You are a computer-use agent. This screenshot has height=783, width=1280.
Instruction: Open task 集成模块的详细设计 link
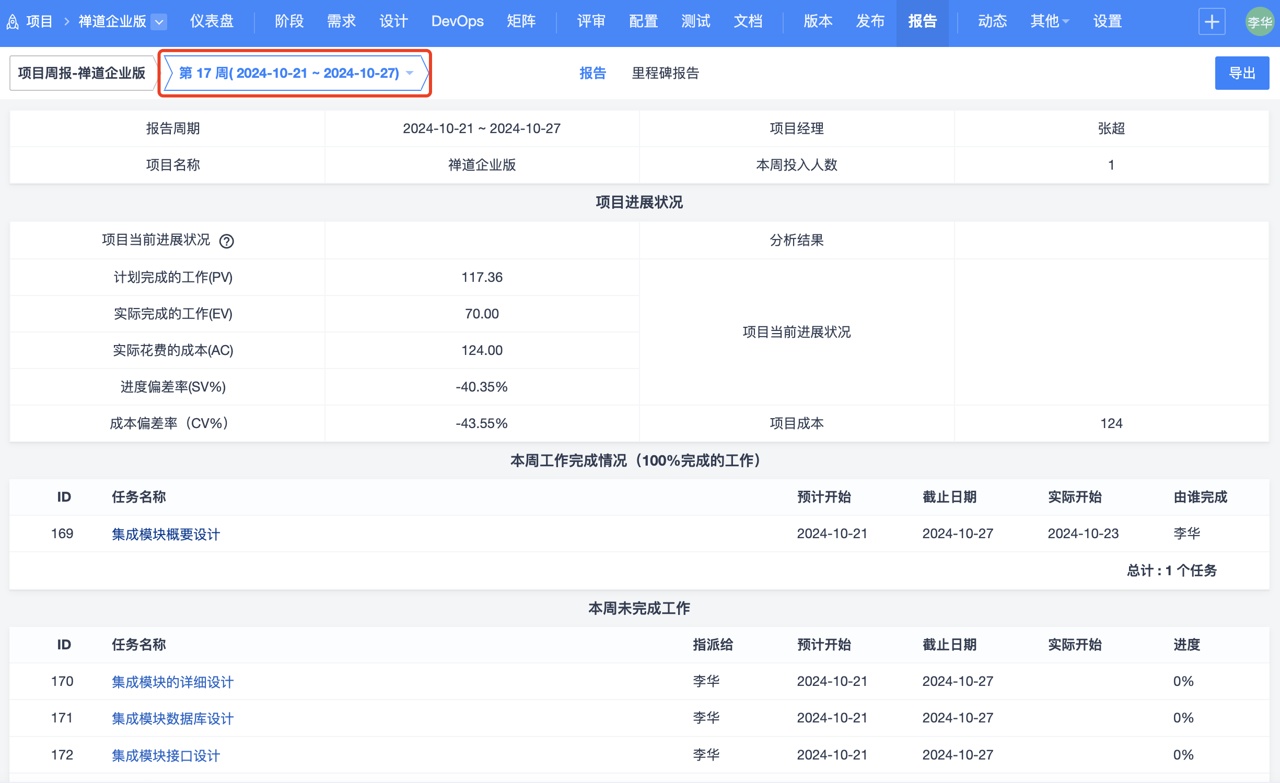172,682
